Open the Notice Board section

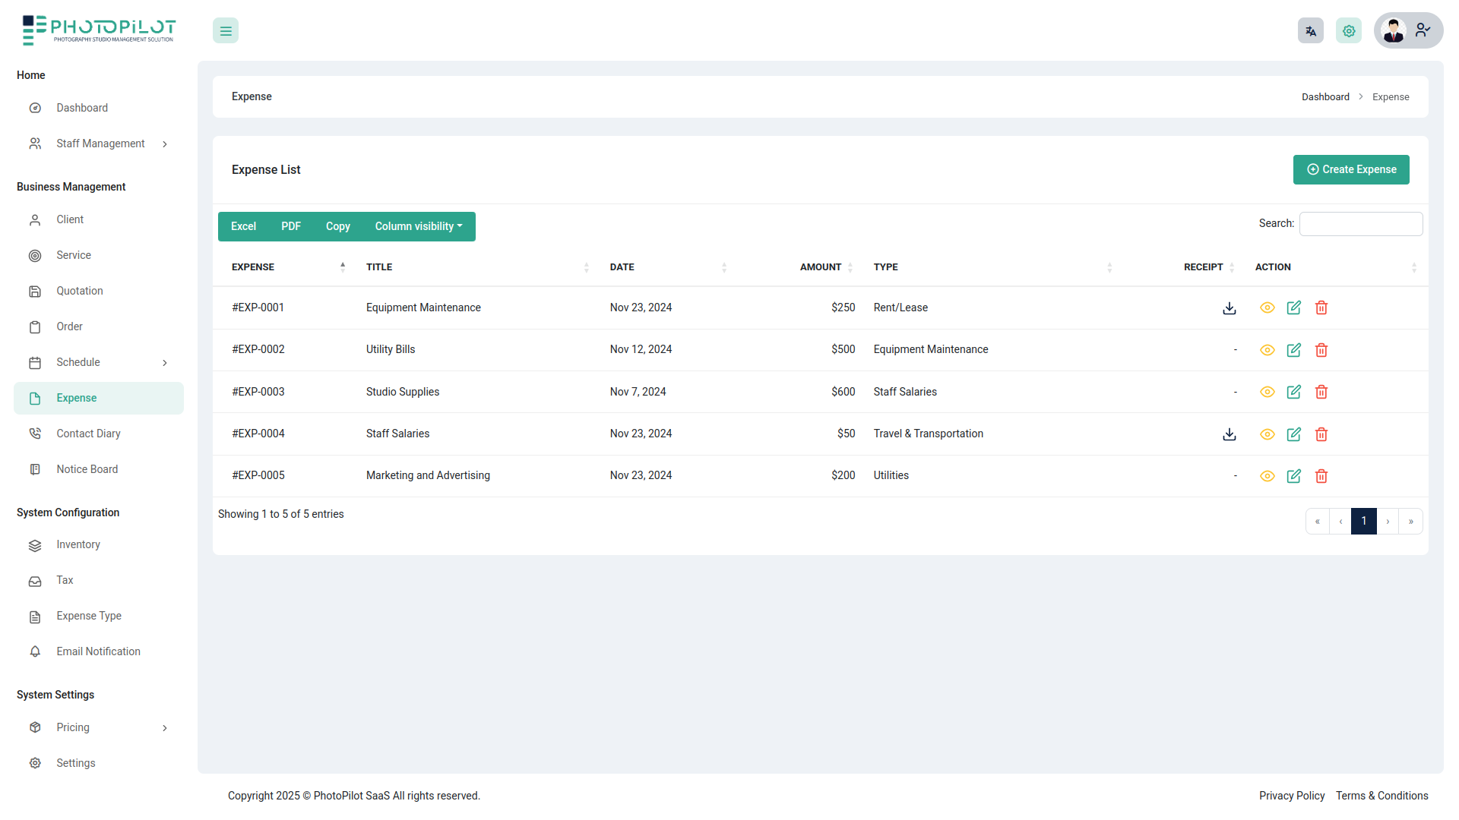point(87,469)
